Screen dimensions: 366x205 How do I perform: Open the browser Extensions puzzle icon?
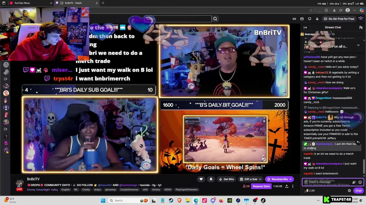(326, 10)
